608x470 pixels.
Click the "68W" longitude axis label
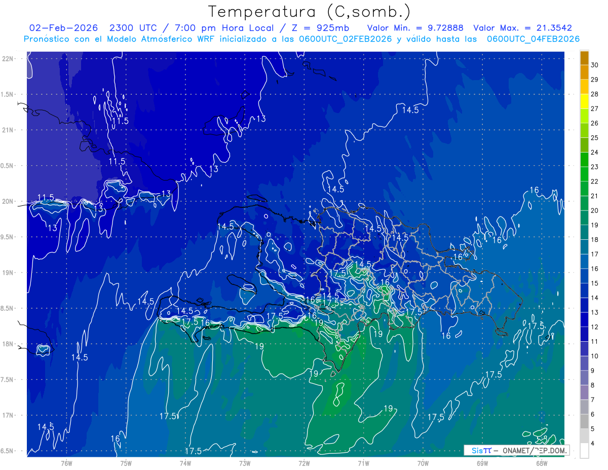(x=542, y=463)
